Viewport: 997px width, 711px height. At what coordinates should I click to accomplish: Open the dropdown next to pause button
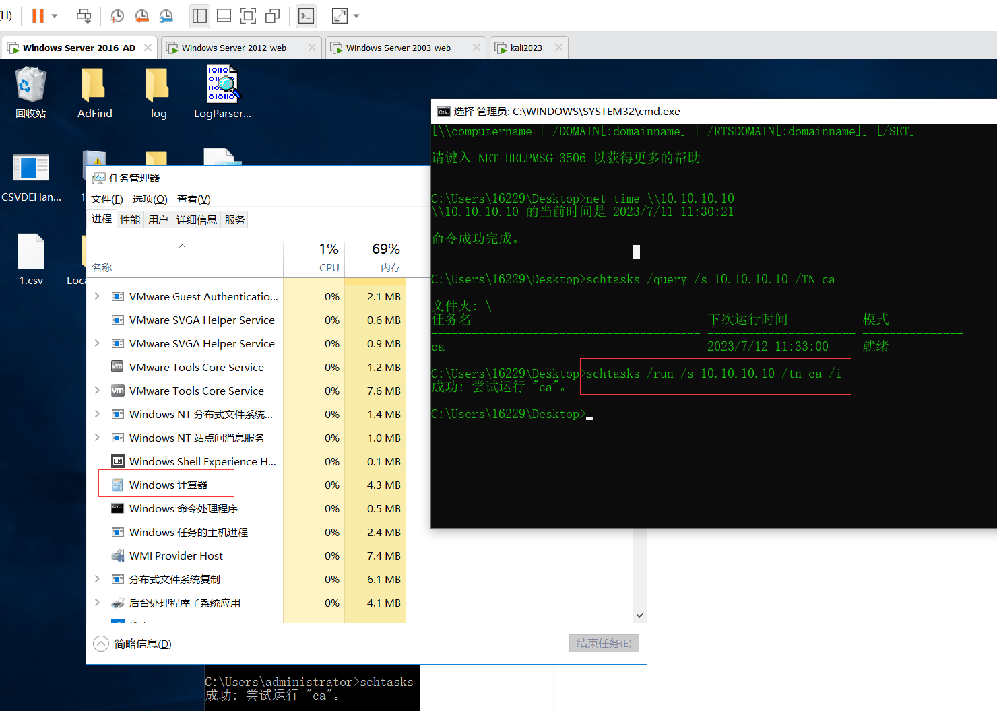point(55,15)
